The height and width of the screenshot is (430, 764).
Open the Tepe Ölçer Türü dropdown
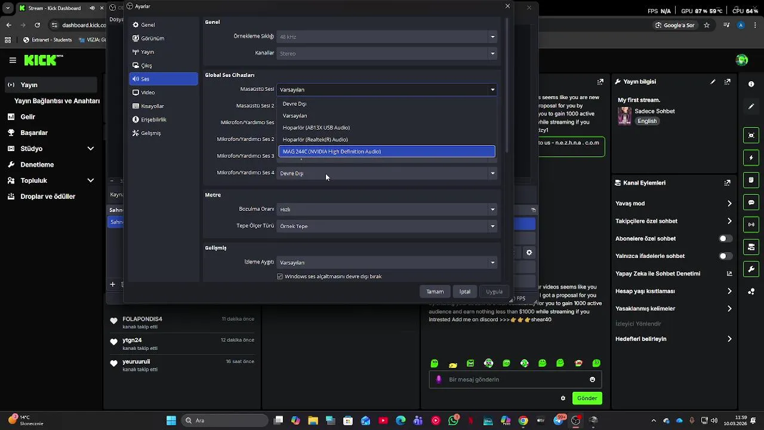pyautogui.click(x=387, y=226)
